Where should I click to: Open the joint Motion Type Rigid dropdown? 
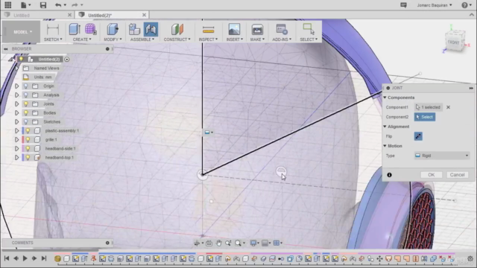(x=442, y=156)
